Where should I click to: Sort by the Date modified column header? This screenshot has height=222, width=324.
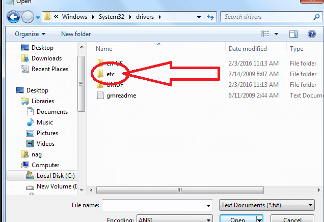(x=248, y=49)
